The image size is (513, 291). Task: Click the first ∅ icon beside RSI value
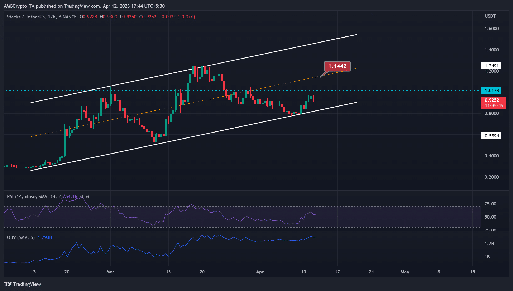(x=82, y=196)
